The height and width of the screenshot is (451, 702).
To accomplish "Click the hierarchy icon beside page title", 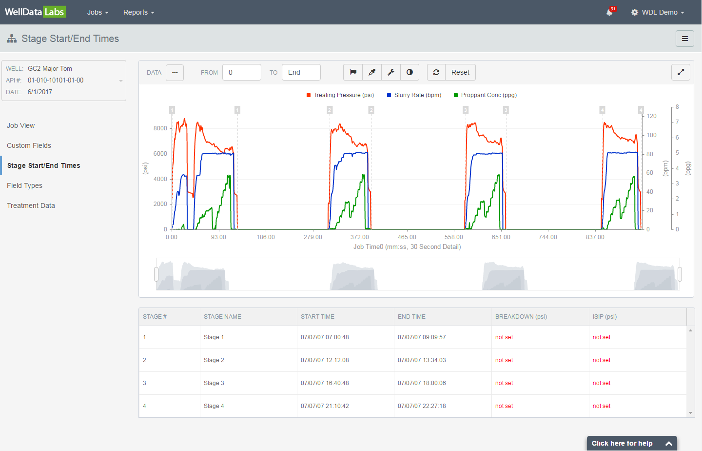I will (x=12, y=39).
